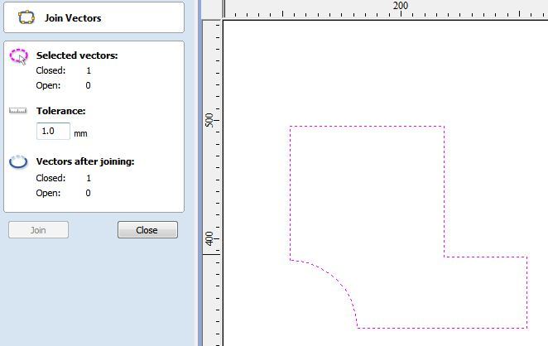Click the Close button

tap(147, 230)
